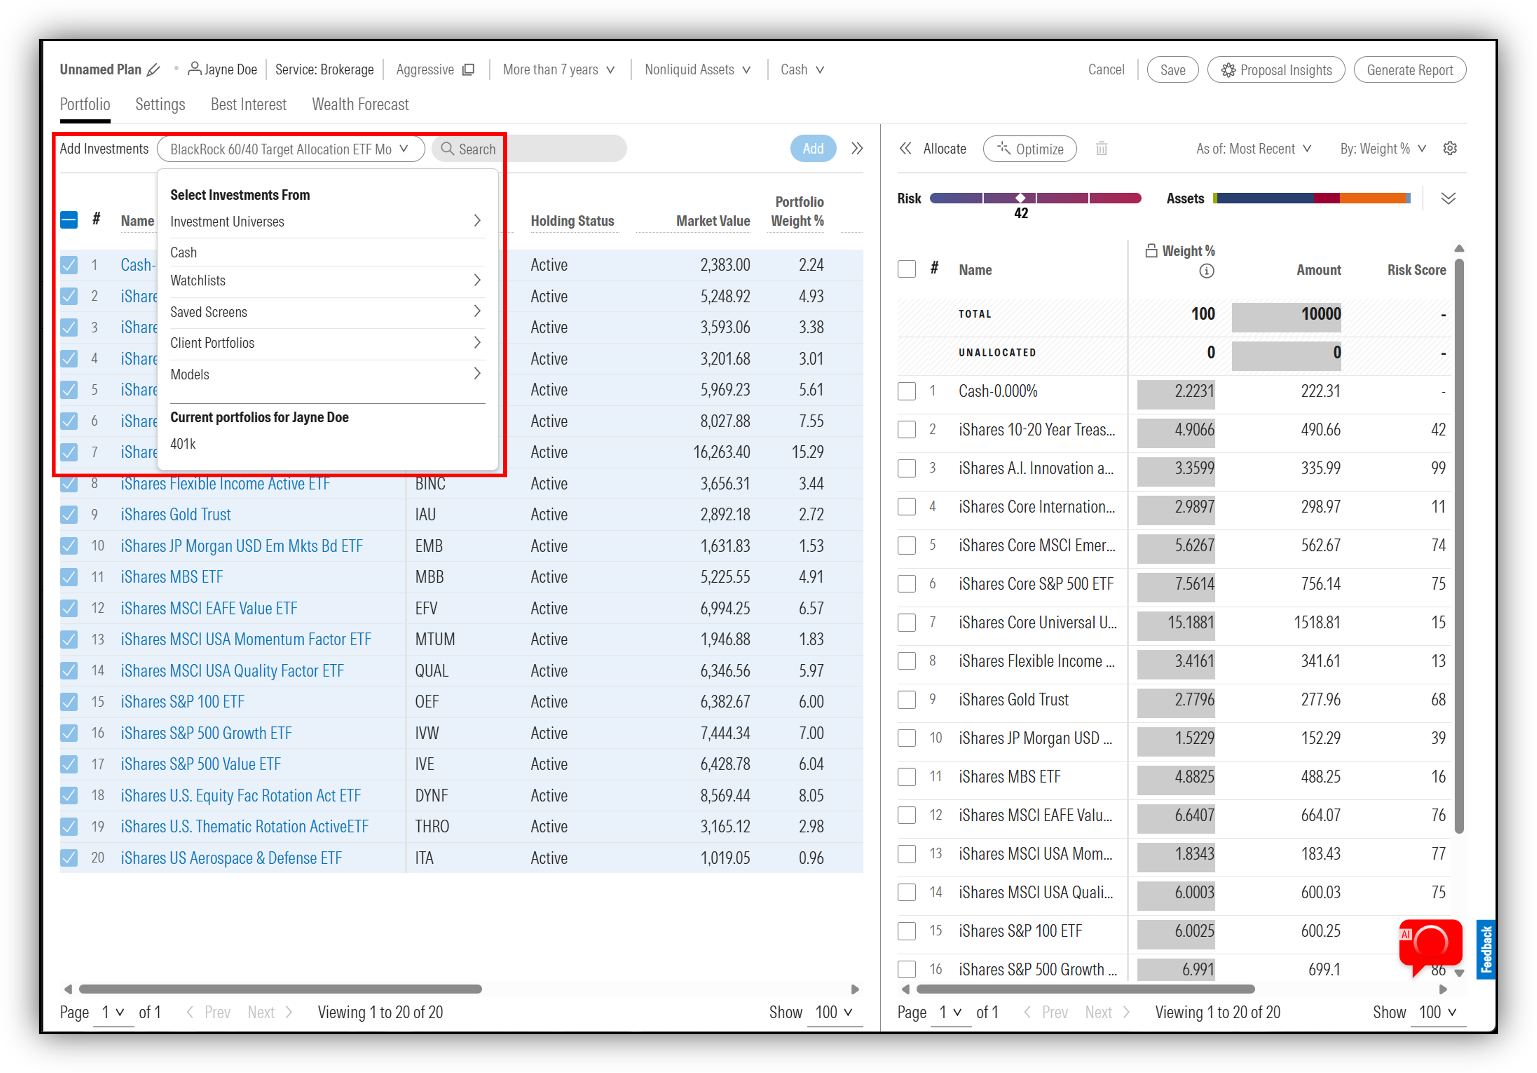Open the gear settings icon by Weight %

(x=1450, y=149)
